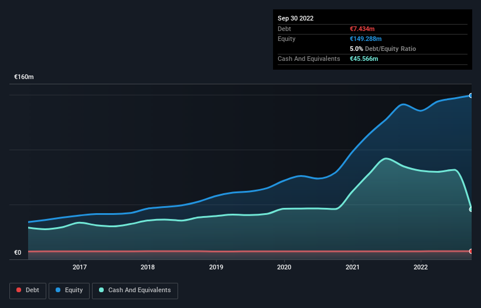481x308 pixels.
Task: Click the €45.566m cash value
Action: [364, 59]
